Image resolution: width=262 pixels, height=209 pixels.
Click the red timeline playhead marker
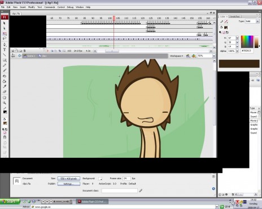[x=114, y=18]
